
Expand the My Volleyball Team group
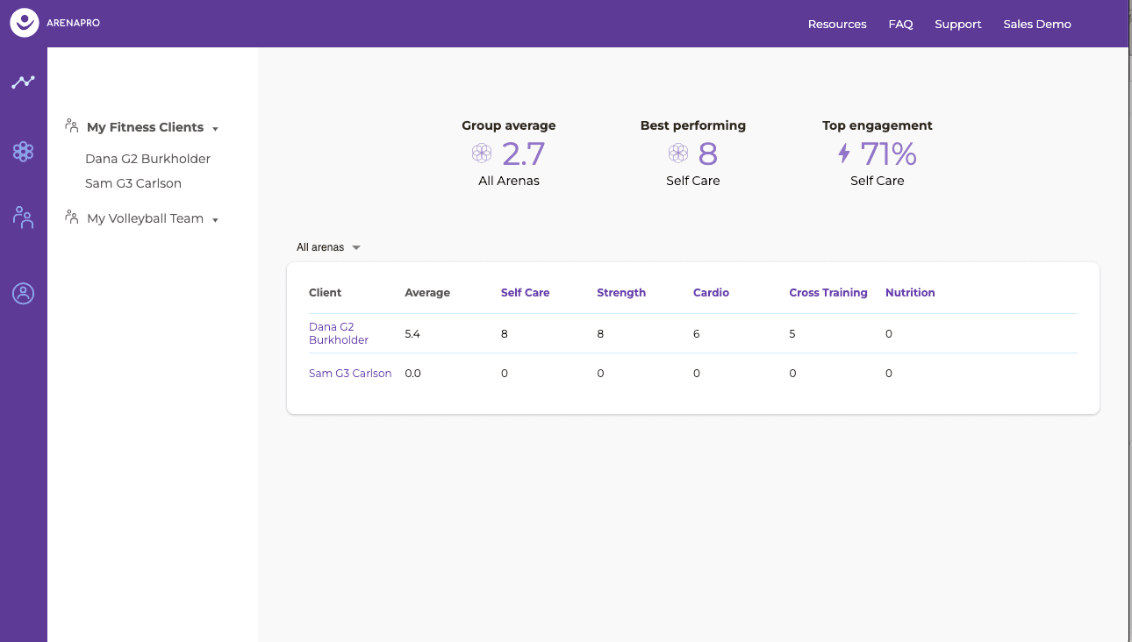coord(214,218)
